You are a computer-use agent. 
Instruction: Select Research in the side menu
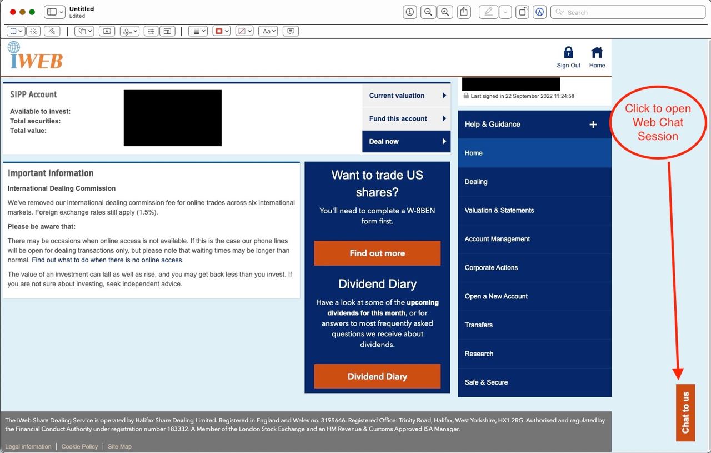click(534, 354)
